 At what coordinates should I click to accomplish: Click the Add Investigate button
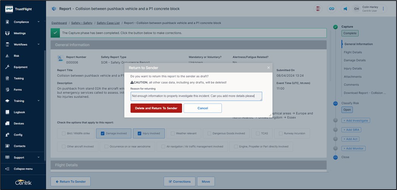(356, 120)
